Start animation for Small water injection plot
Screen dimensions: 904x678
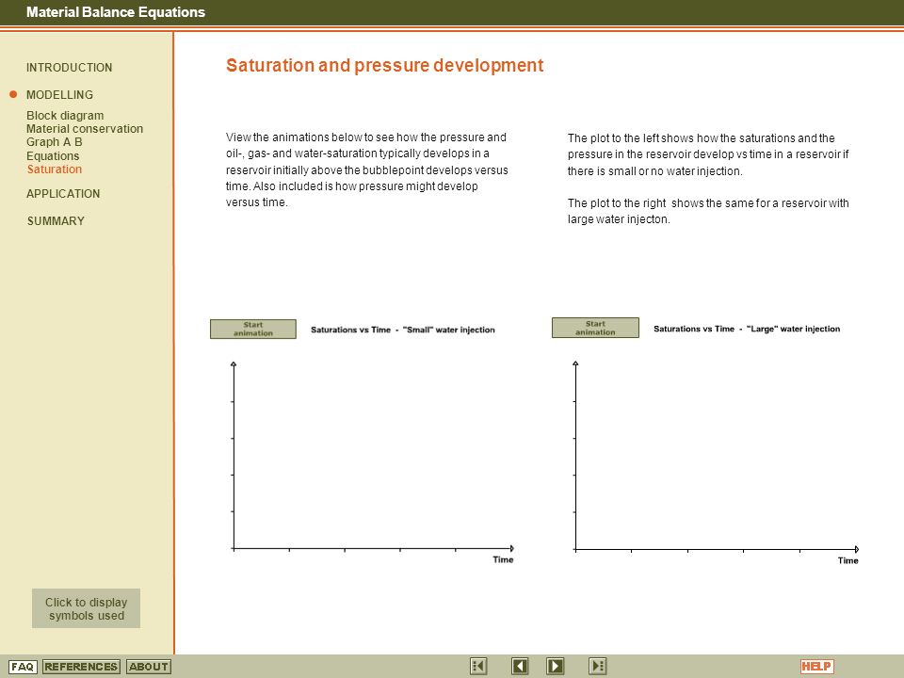tap(253, 330)
